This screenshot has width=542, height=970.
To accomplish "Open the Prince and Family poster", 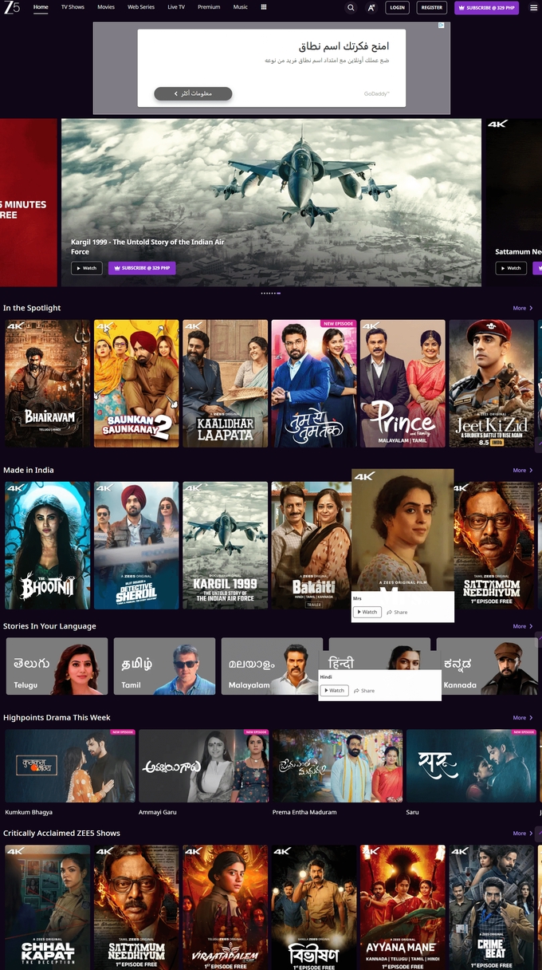I will (x=403, y=384).
